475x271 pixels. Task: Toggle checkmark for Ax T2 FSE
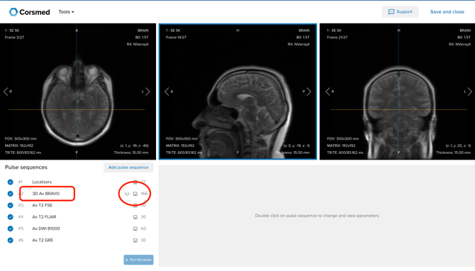click(x=11, y=205)
